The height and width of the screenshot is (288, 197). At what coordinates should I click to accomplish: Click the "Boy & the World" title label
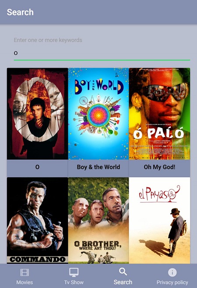click(x=98, y=167)
